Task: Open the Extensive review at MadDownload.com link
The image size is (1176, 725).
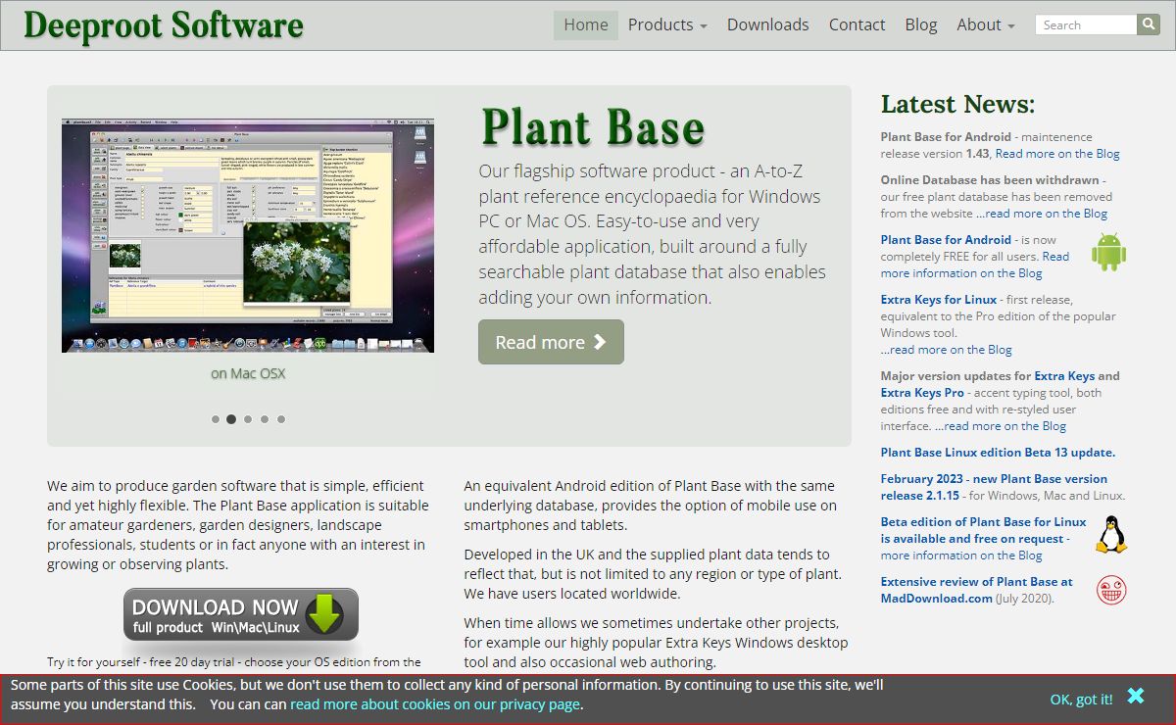Action: point(976,590)
